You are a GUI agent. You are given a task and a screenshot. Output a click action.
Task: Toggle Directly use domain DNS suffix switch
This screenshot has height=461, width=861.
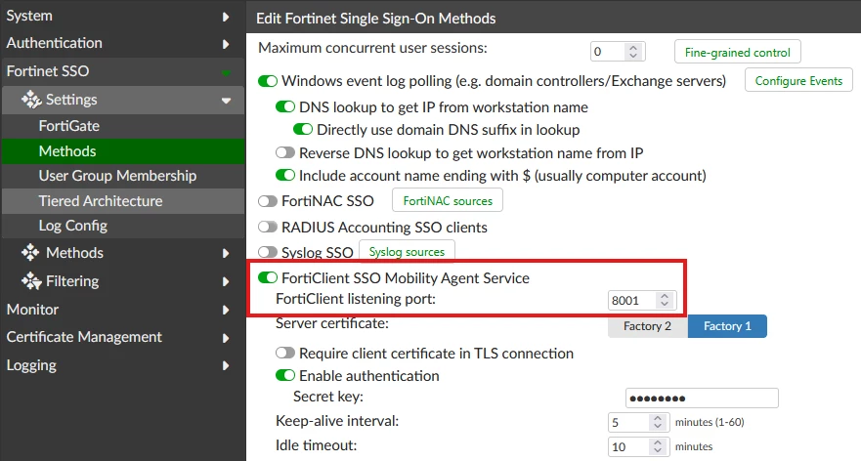point(303,130)
